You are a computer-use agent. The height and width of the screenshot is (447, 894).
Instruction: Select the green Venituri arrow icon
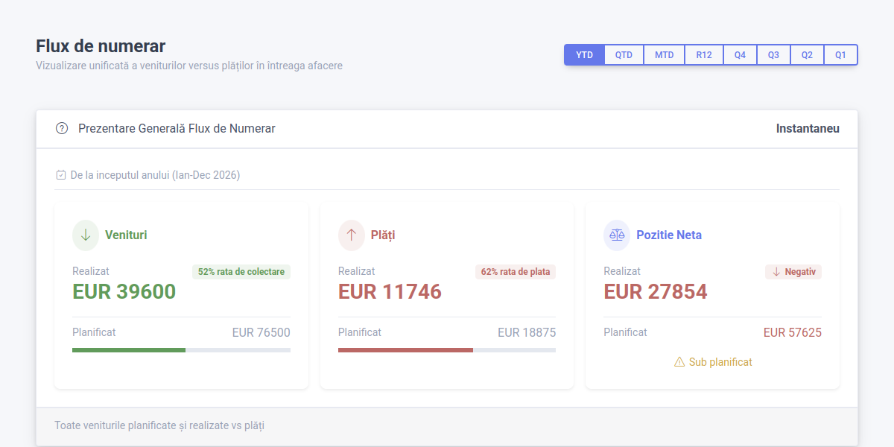pyautogui.click(x=86, y=235)
